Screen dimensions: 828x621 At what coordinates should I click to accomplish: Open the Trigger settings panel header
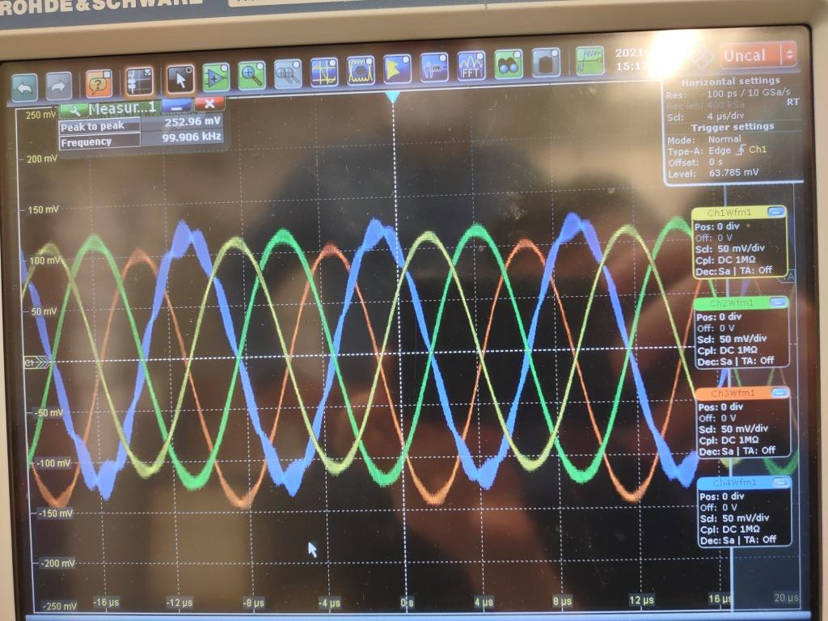[x=733, y=127]
